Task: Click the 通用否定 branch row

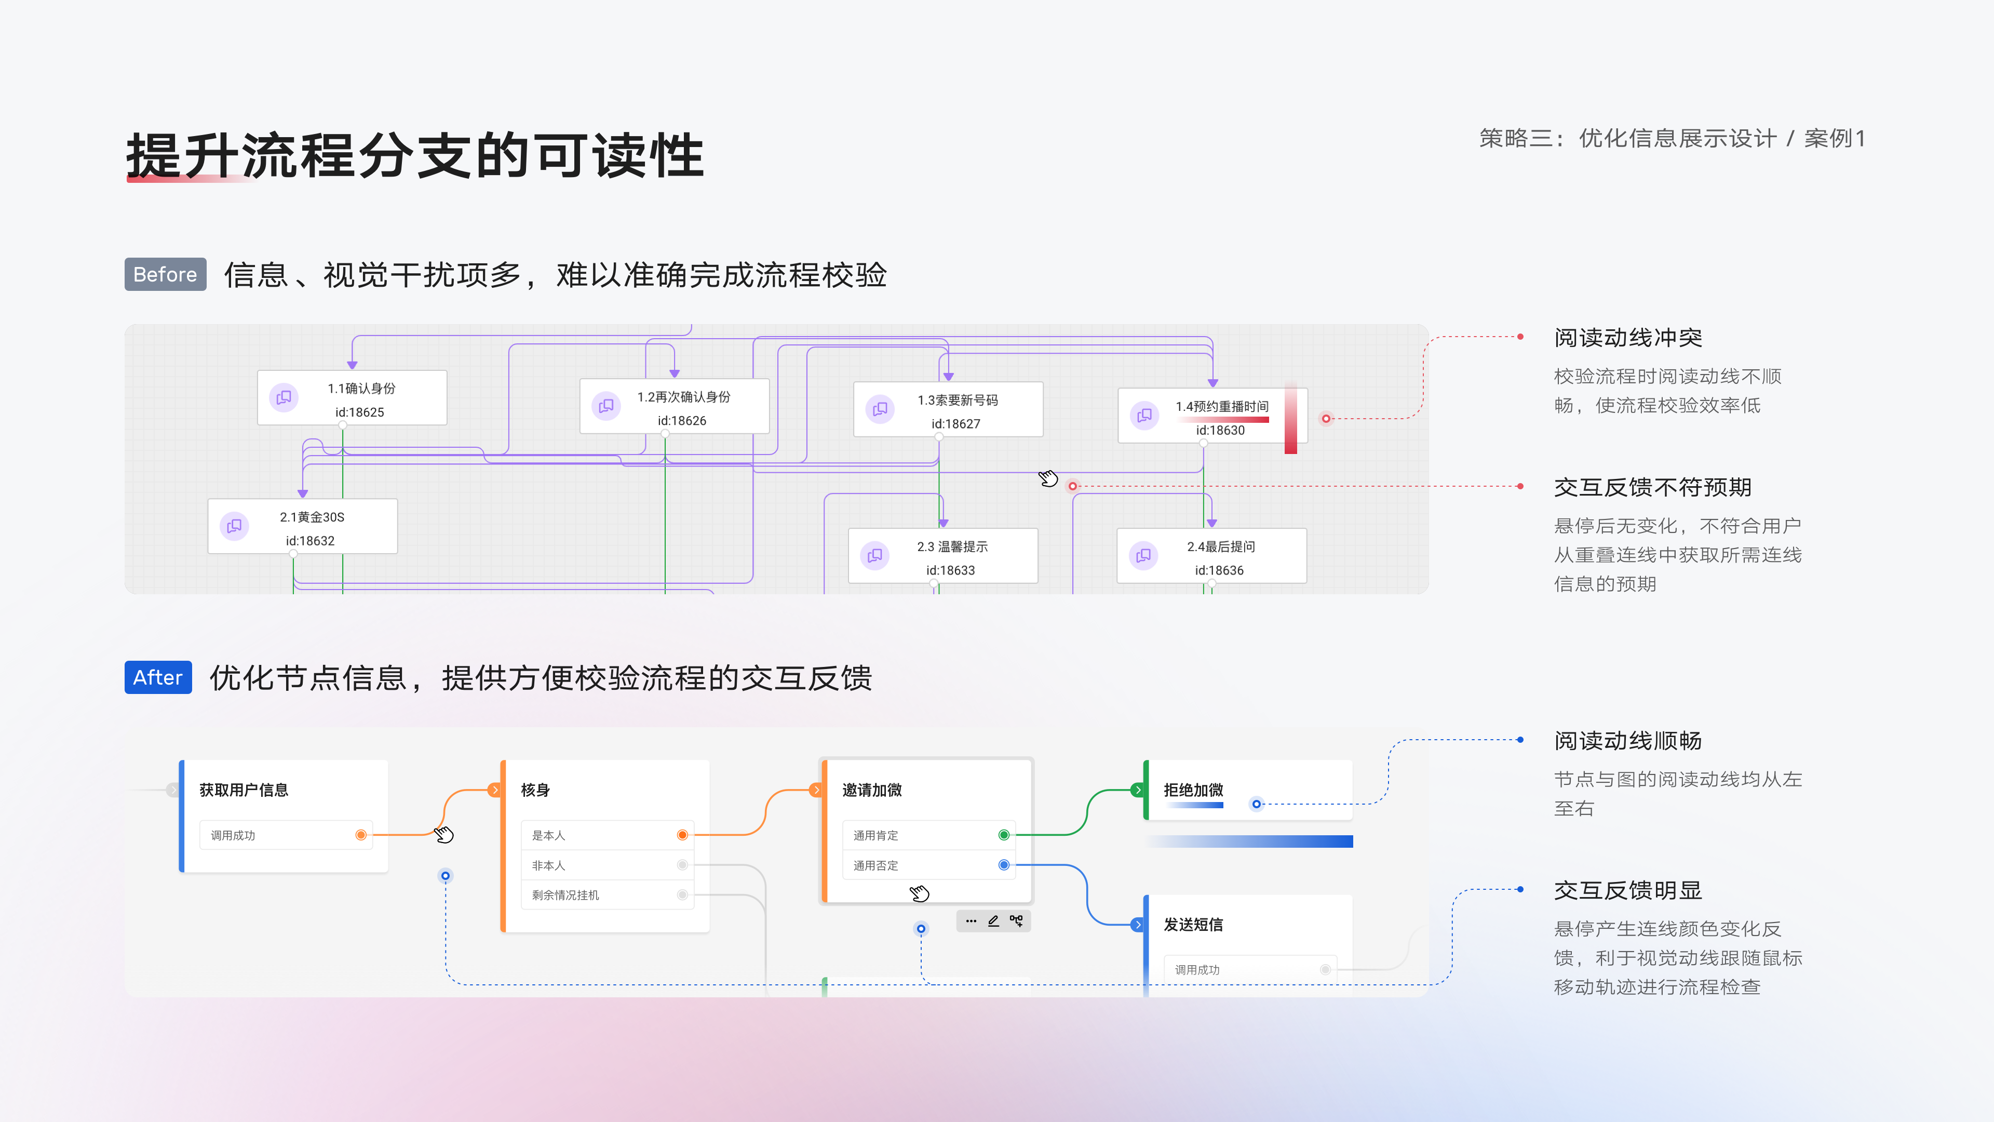Action: click(x=929, y=865)
